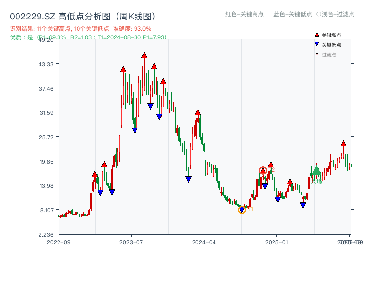Viewport: 390px width, 292px height.
Task: Click the blue key-low triangle inside the orange circle
Action: (x=242, y=209)
